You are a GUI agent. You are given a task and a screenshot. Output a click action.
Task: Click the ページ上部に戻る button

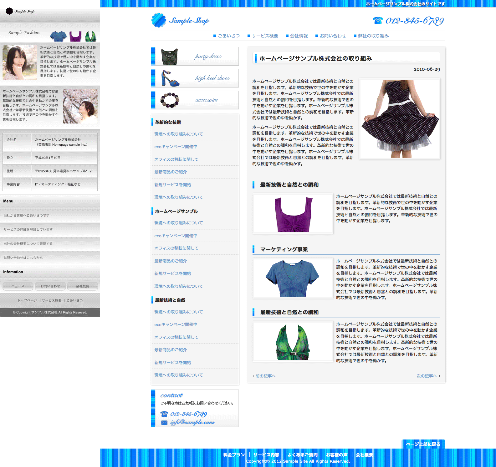(423, 444)
